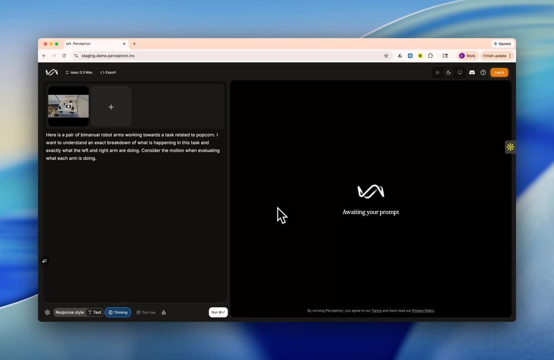Click the Export button

point(108,72)
